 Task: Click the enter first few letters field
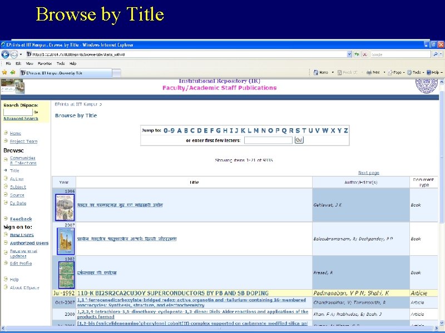click(268, 140)
